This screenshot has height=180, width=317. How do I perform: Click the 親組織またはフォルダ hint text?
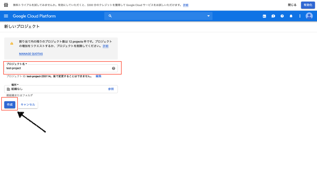(20, 95)
